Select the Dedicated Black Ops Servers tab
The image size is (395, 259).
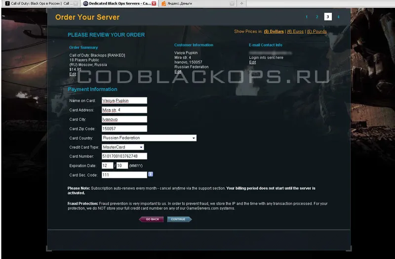tap(119, 3)
